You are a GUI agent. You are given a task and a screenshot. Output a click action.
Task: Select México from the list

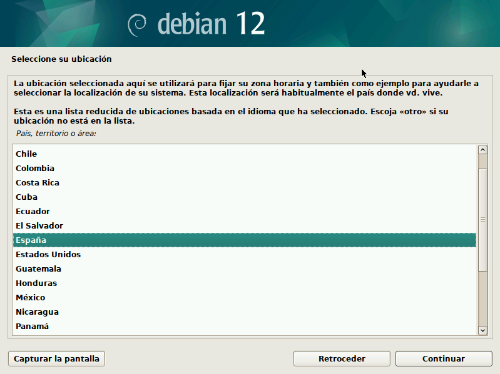point(31,298)
